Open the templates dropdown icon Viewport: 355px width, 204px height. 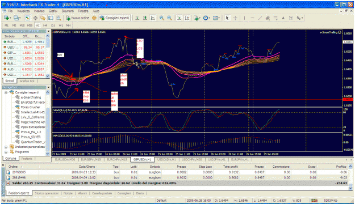click(x=216, y=18)
